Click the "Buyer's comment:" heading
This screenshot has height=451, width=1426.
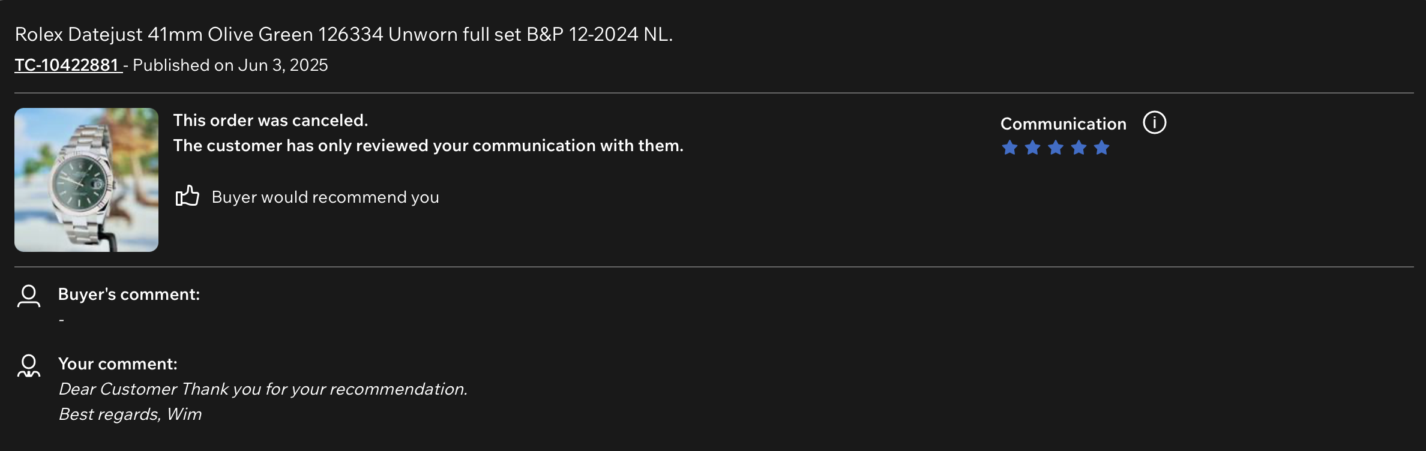129,294
